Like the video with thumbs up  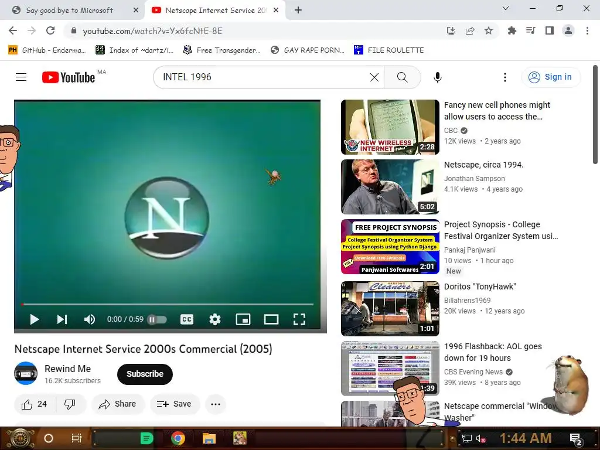[x=34, y=404]
